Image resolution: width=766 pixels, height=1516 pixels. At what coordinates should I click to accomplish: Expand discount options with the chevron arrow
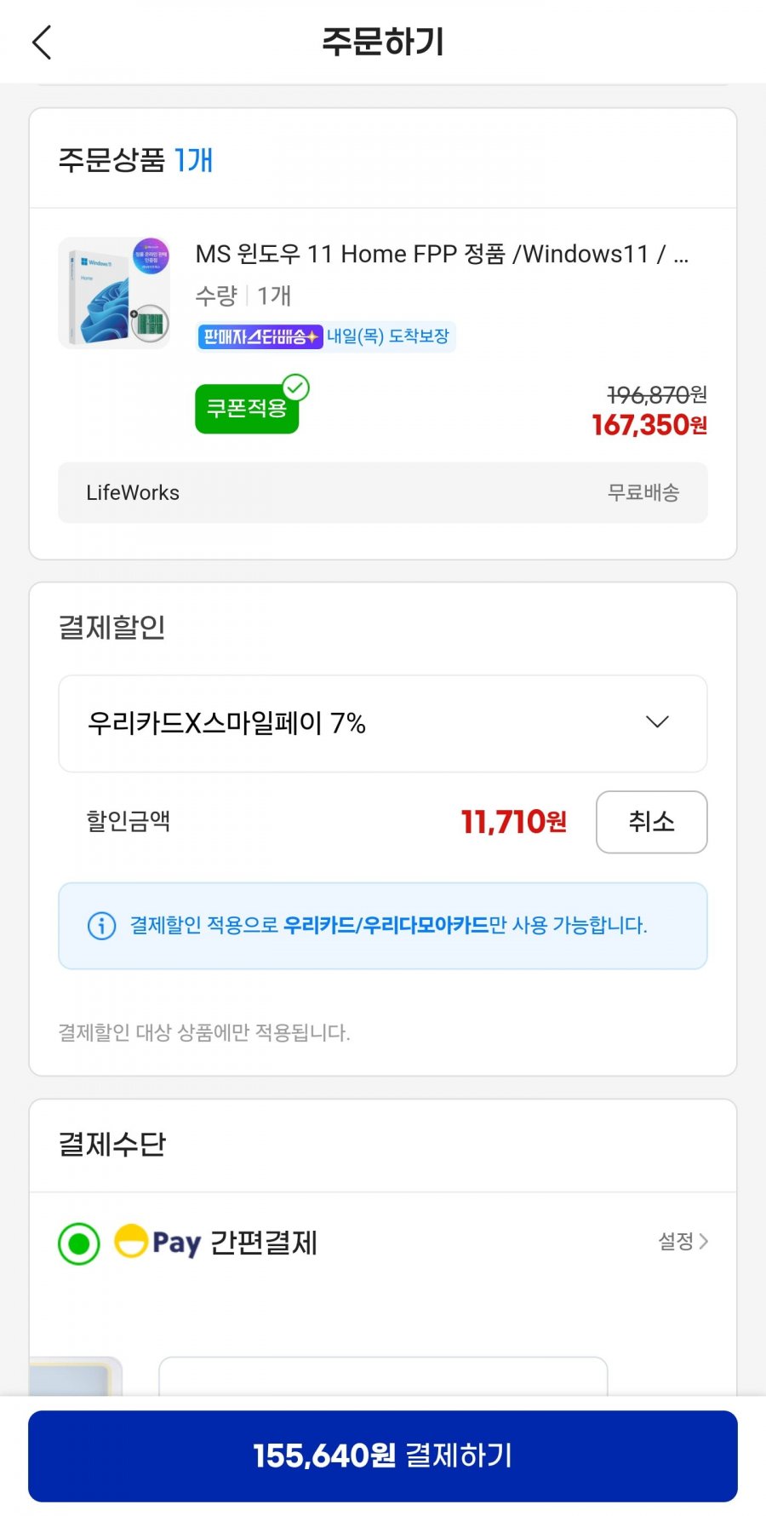(x=657, y=722)
